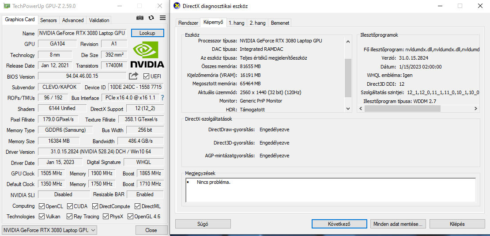This screenshot has height=236, width=490.
Task: Click the Shaders 6144 Unified field
Action: point(62,108)
